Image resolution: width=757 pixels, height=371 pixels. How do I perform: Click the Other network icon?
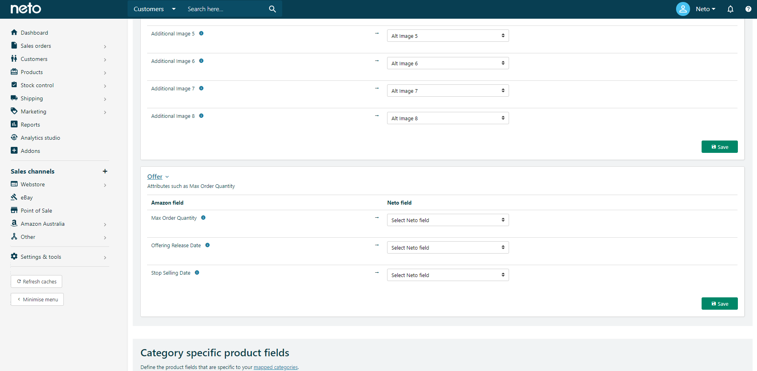click(14, 236)
